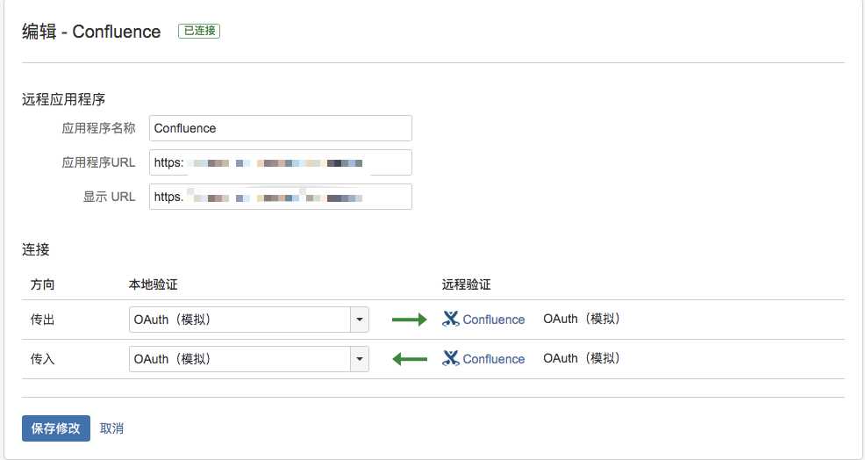This screenshot has width=865, height=460.
Task: Click the remote OAuth (模拟) text in outgoing row
Action: 582,319
